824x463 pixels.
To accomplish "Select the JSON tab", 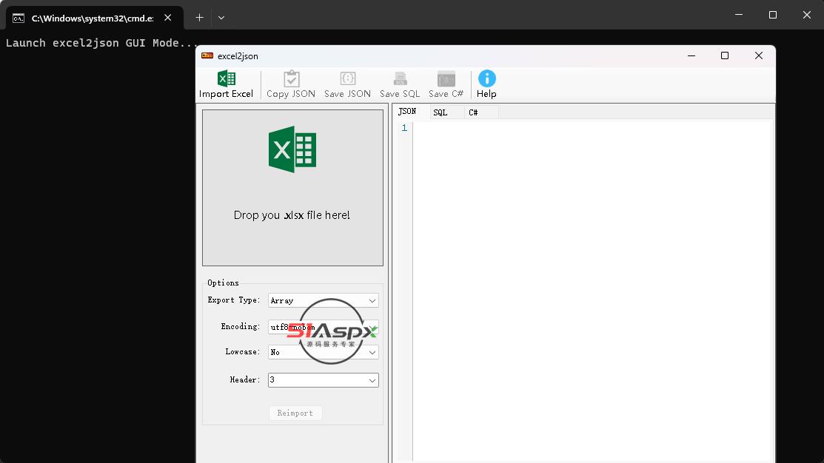I will click(x=407, y=112).
